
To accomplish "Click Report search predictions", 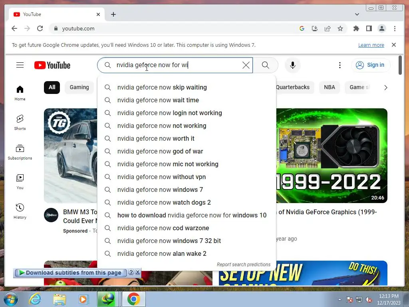I will click(x=244, y=265).
